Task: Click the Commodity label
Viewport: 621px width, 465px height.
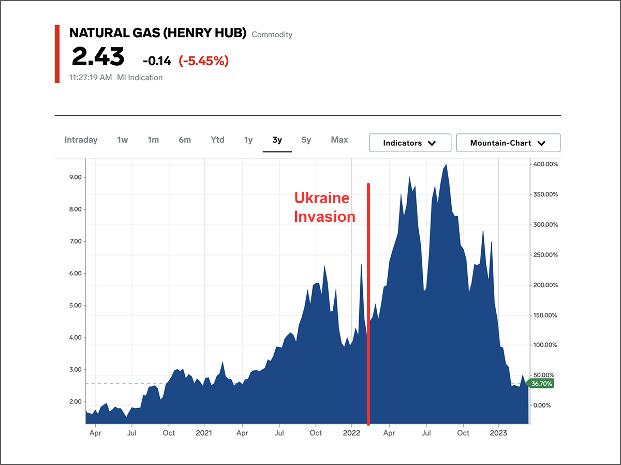Action: coord(272,35)
